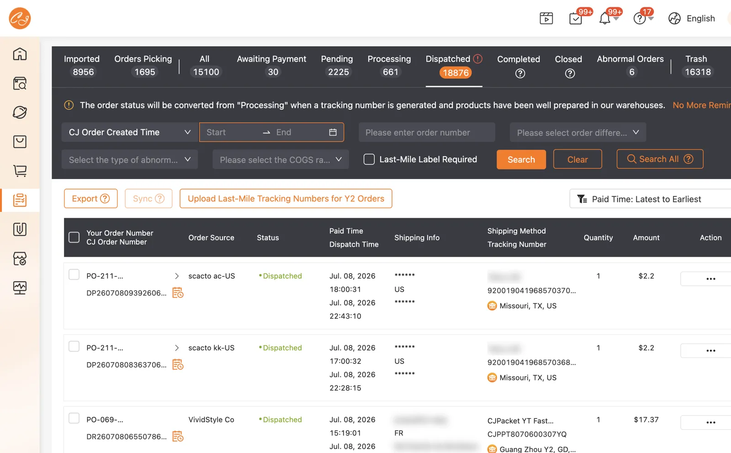Click the Export help question icon
This screenshot has height=453, width=731.
coord(105,199)
